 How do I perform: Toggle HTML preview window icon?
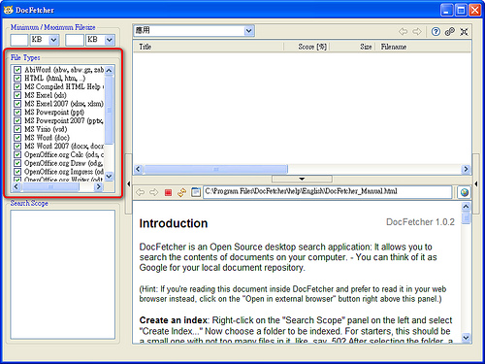196,192
